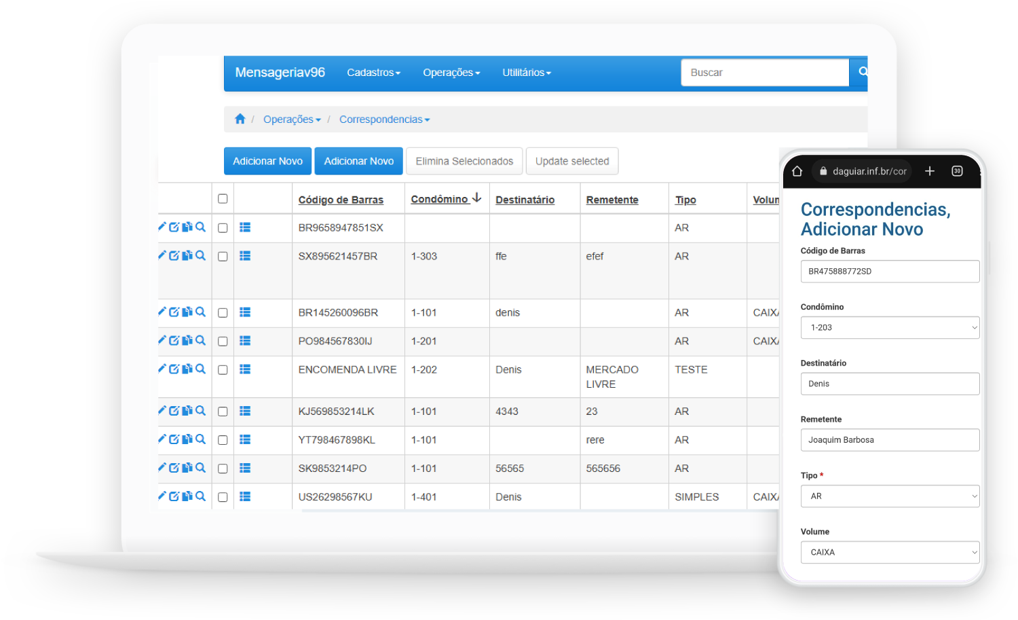Sort the table by Remetente column

click(x=612, y=200)
